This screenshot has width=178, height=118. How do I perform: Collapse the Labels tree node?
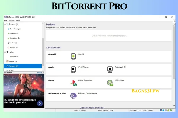click(5, 52)
